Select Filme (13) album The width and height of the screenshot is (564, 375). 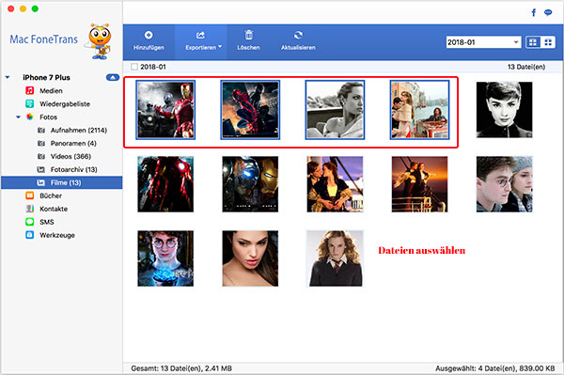coord(62,182)
